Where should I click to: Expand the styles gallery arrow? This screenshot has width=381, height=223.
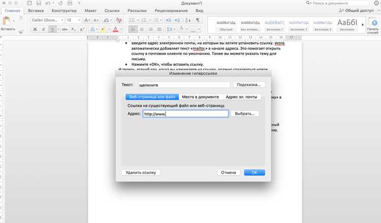363,24
